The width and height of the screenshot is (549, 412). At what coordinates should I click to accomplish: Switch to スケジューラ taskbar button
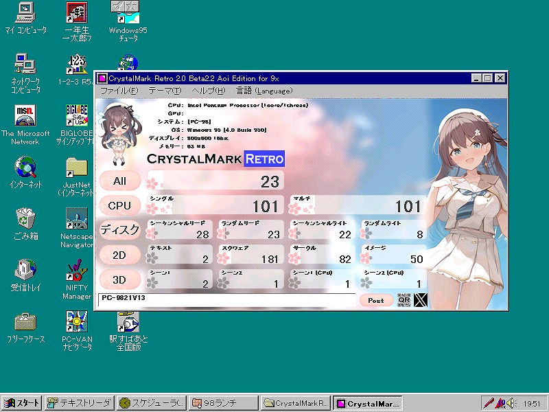[x=151, y=403]
